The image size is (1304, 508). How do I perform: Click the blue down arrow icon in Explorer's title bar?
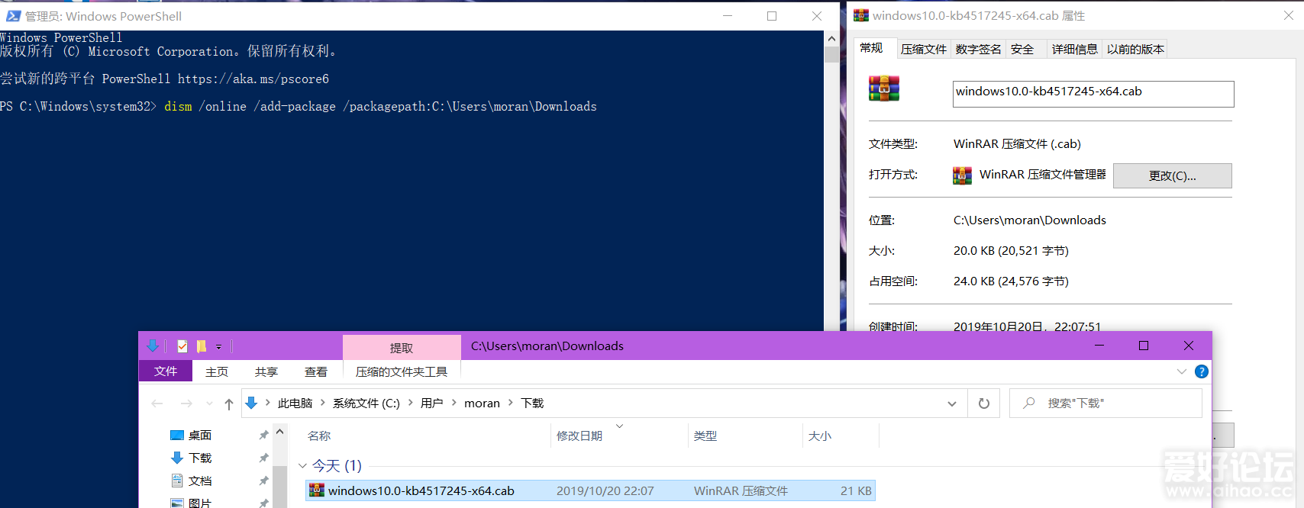point(153,346)
